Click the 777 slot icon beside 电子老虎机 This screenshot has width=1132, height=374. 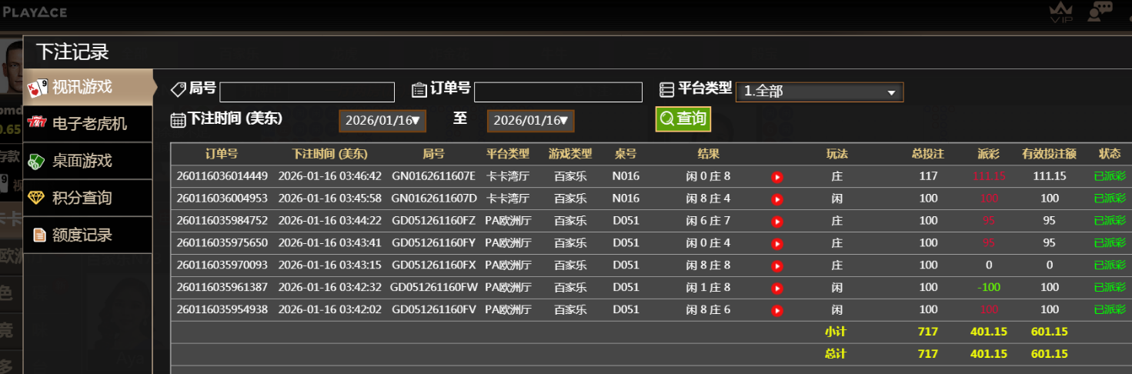[37, 124]
